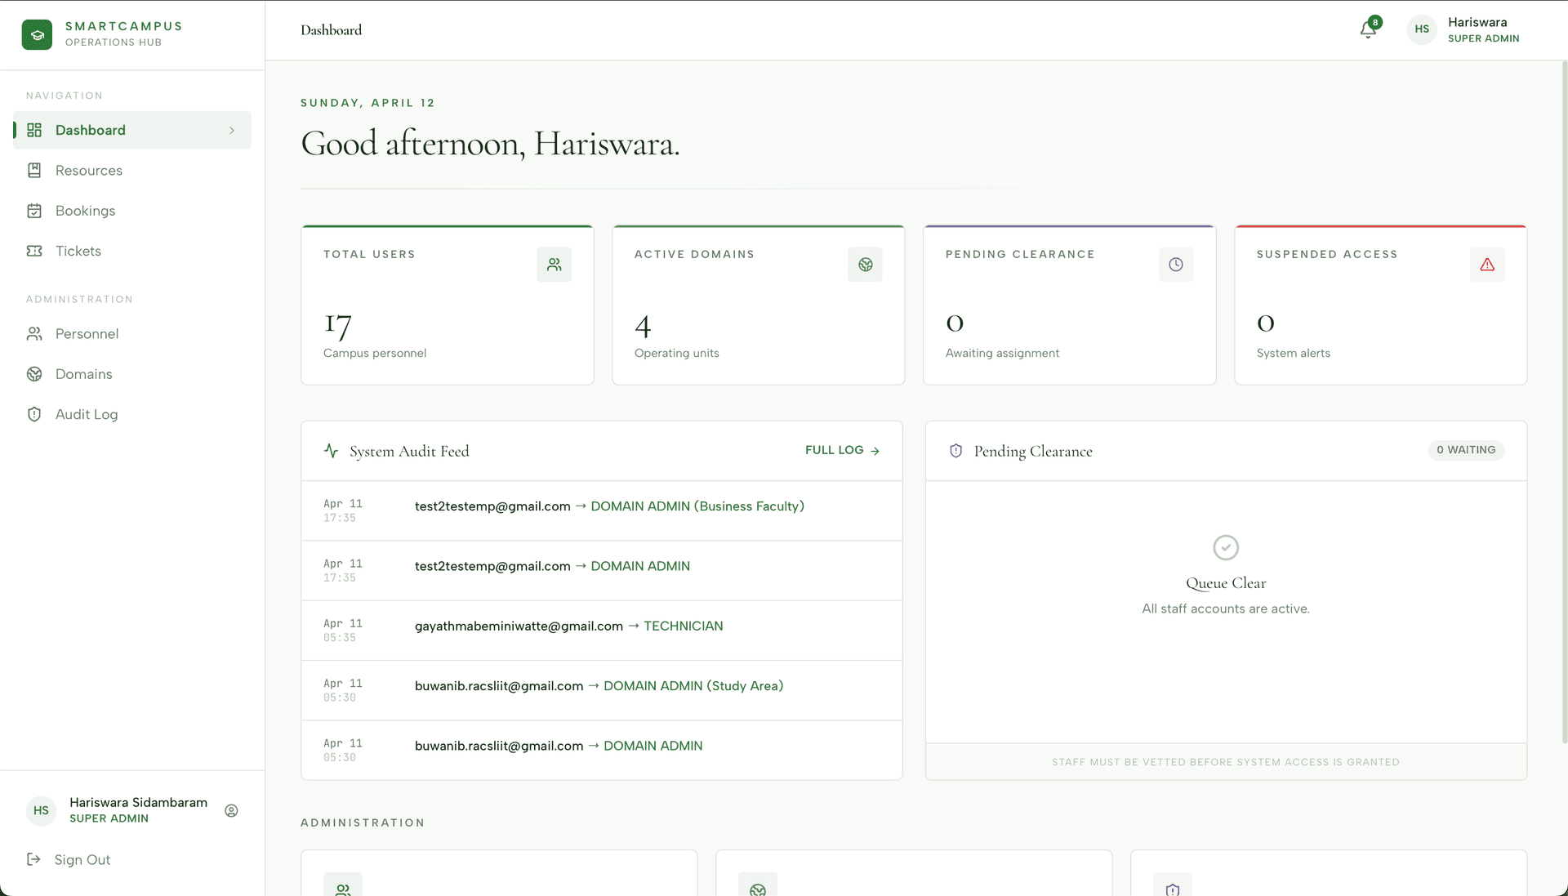Open Personnel administration page
The height and width of the screenshot is (896, 1568).
132,333
